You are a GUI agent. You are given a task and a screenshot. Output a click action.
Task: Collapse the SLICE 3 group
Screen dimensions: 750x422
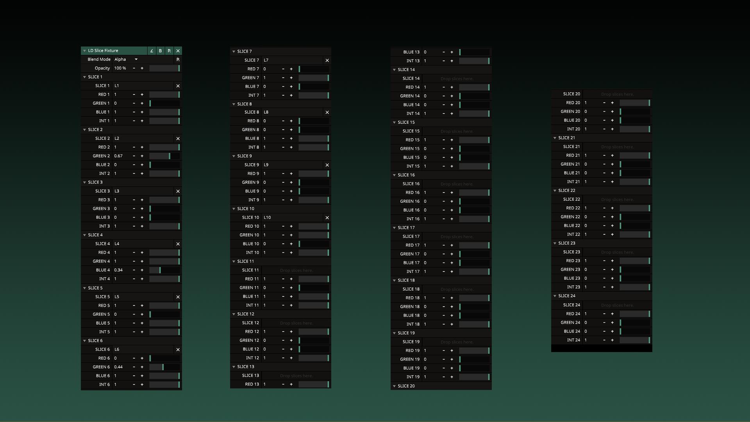pyautogui.click(x=85, y=182)
